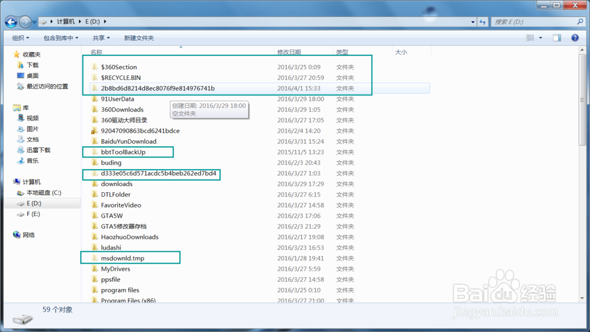Select the DTLFolder folder icon
Viewport: 590px width, 332px height.
coord(95,195)
